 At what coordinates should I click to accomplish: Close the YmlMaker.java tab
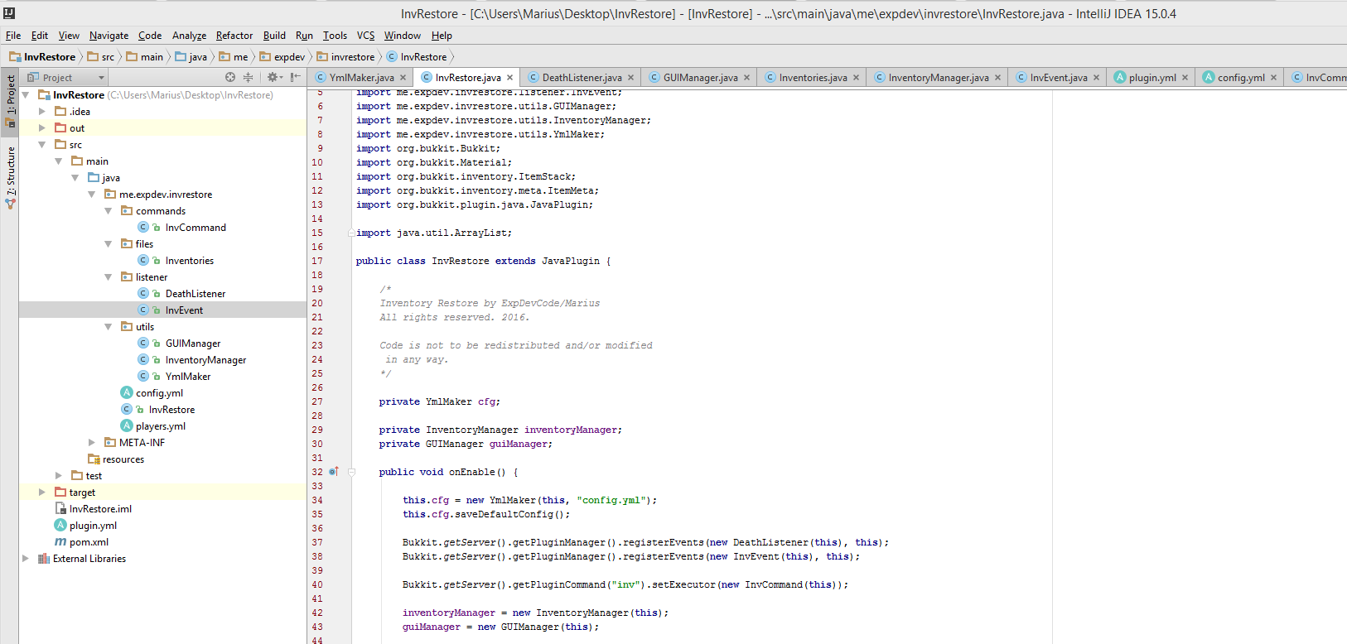[403, 78]
